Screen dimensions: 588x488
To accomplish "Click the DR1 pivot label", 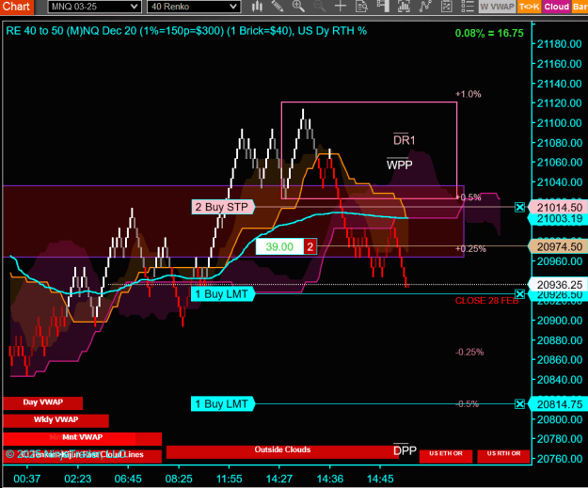I will click(404, 140).
